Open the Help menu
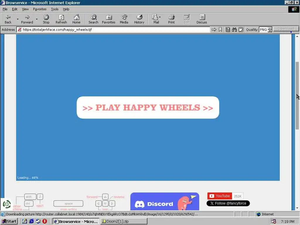300x225 pixels. 66,9
